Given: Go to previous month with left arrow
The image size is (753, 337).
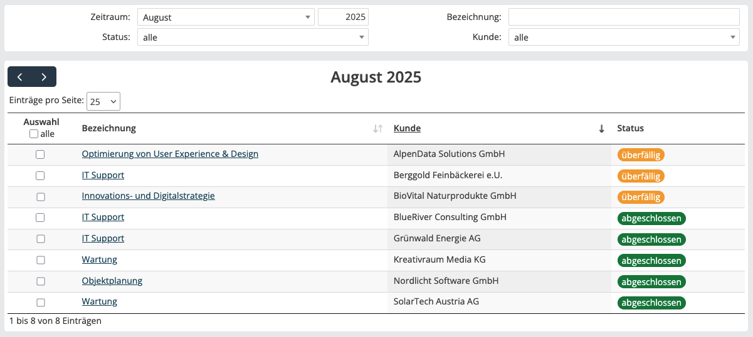Looking at the screenshot, I should tap(20, 77).
